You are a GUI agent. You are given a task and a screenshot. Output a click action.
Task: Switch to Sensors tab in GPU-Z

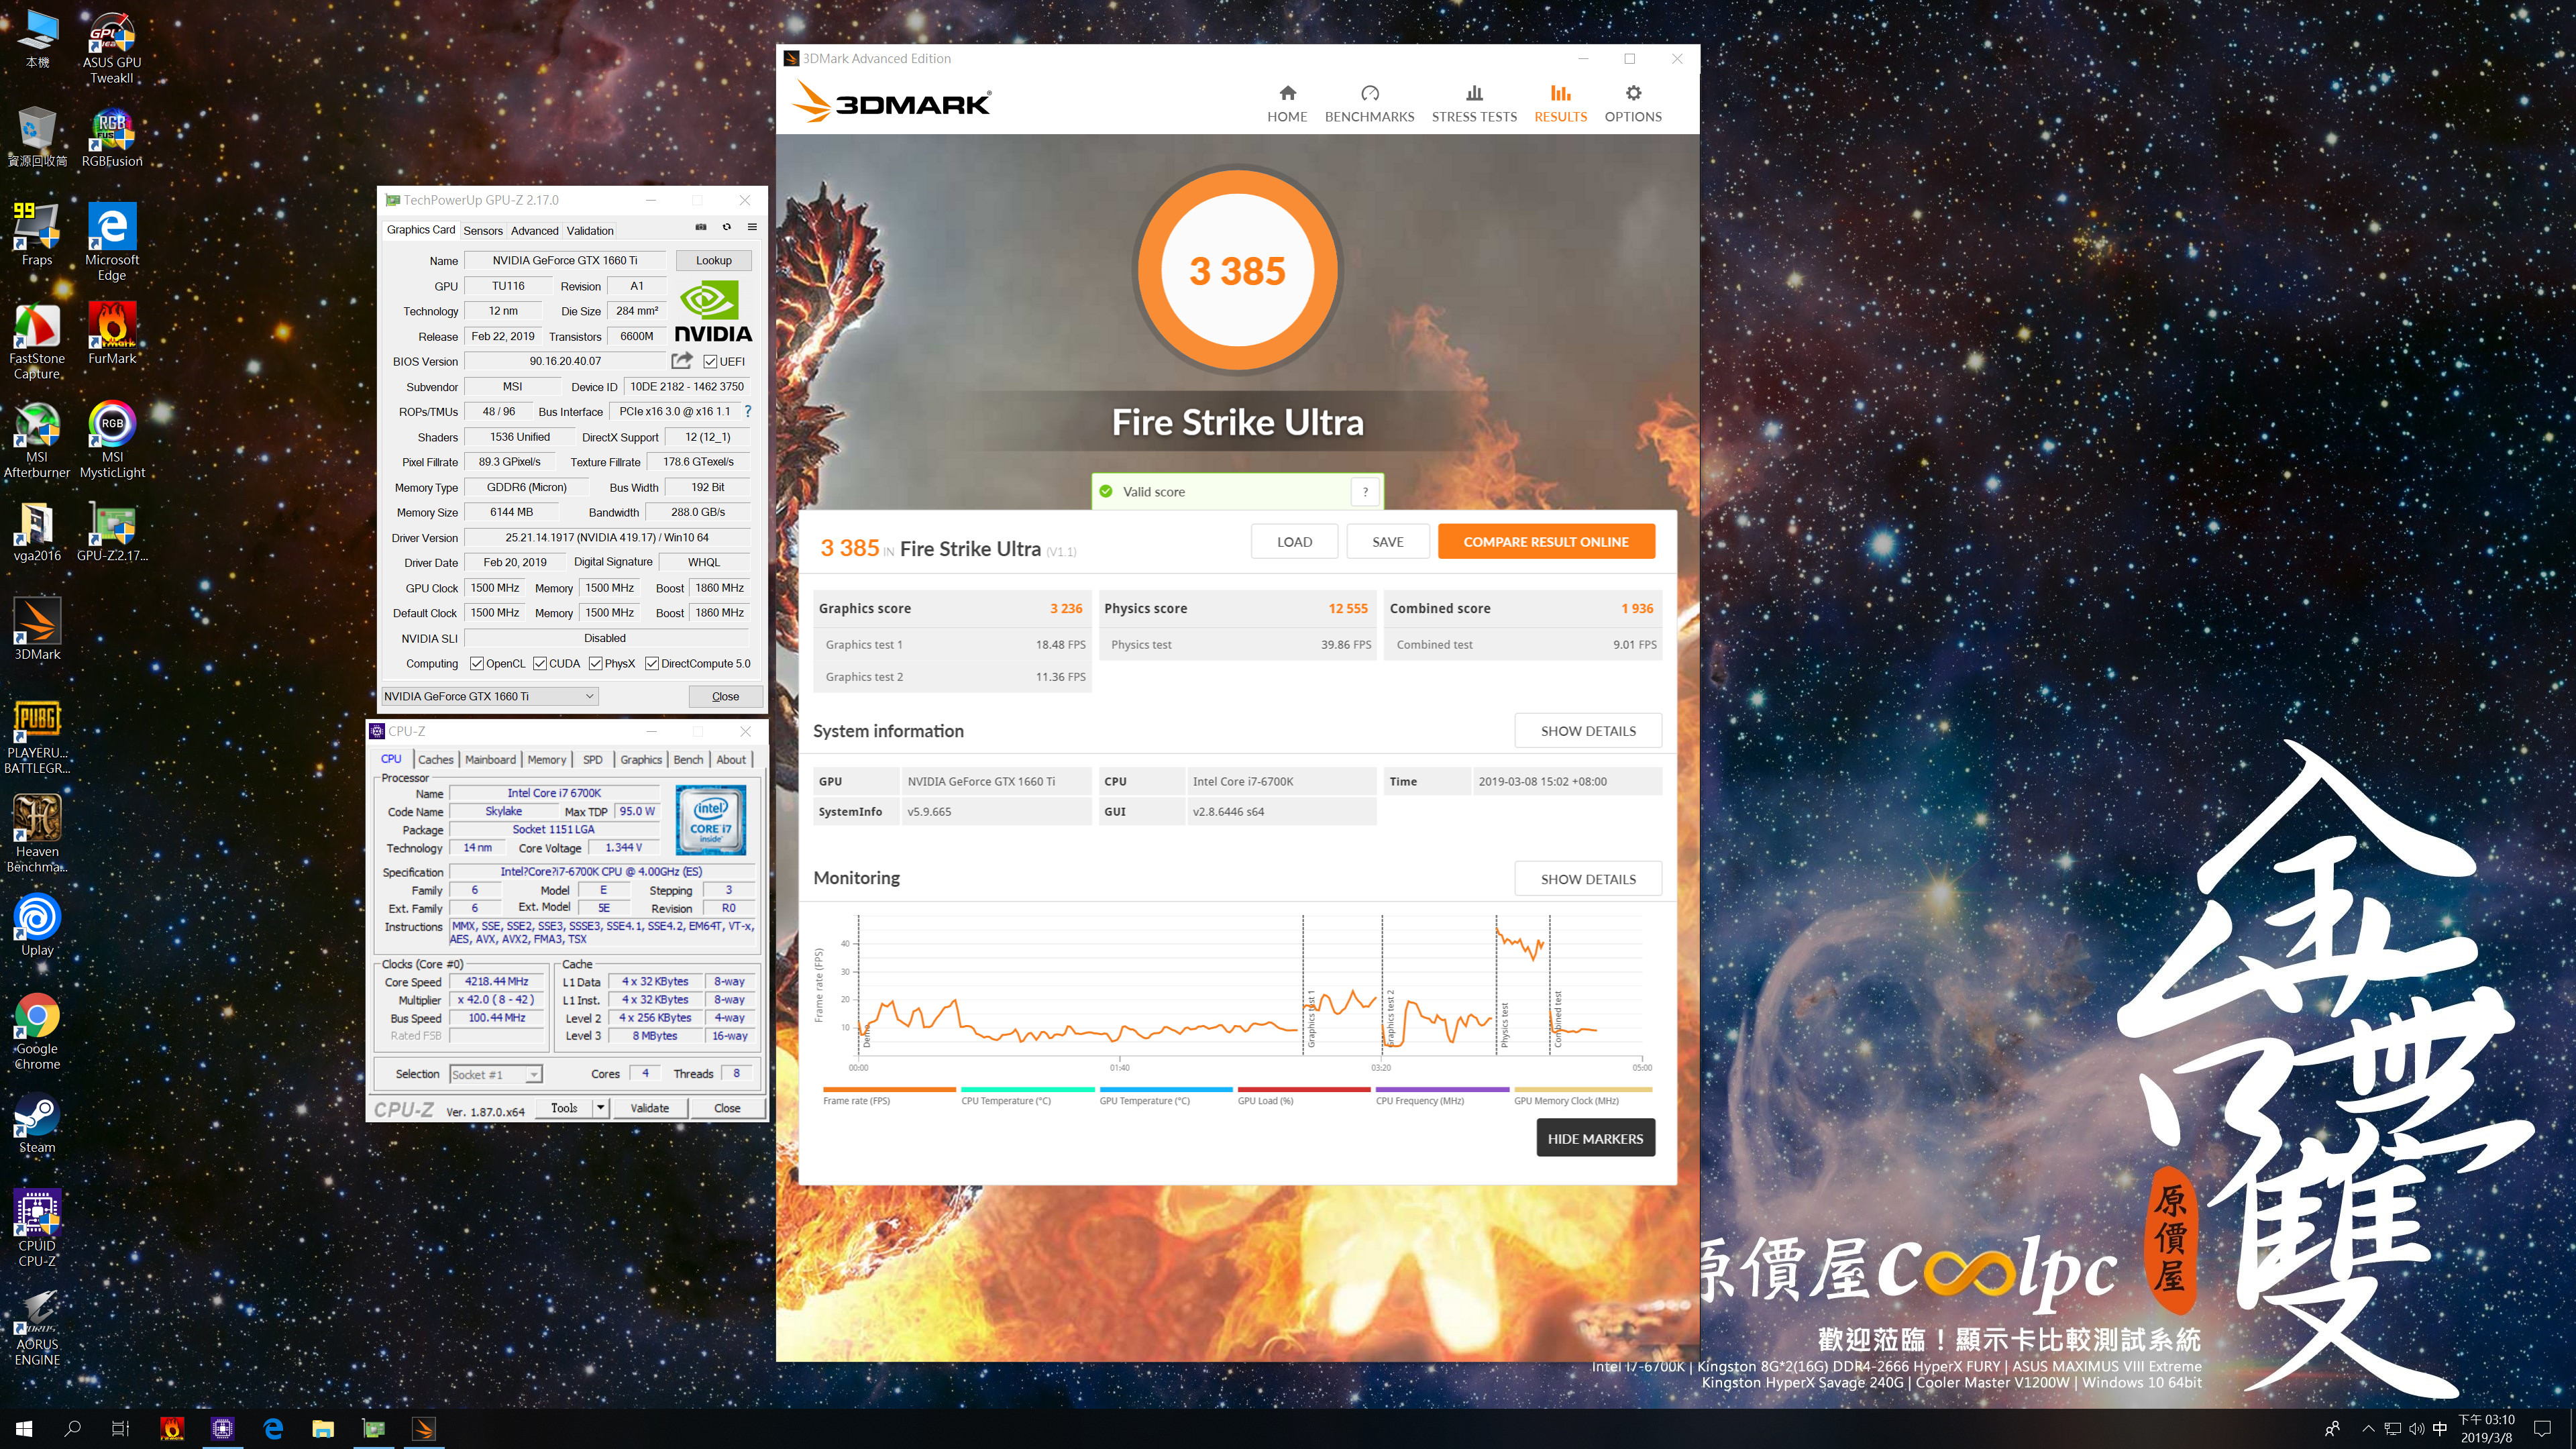point(483,230)
